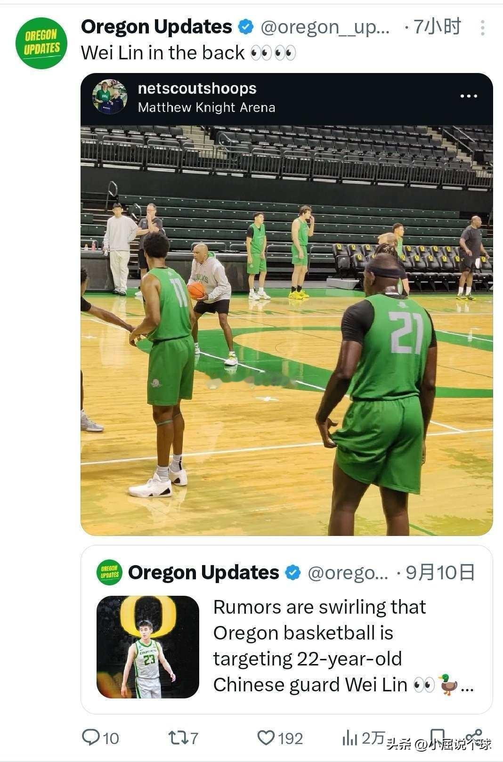Viewport: 503px width, 762px height.
Task: Open the netscoutshoops embed options ellipsis
Action: tap(469, 96)
